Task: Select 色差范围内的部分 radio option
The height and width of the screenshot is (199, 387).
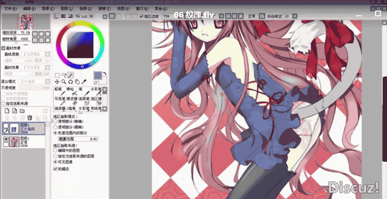Action: [x=55, y=133]
